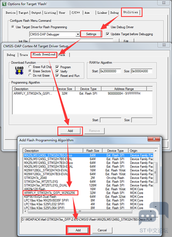The height and width of the screenshot is (237, 172).
Task: Select AM29x128 Flash row
Action: (88, 189)
